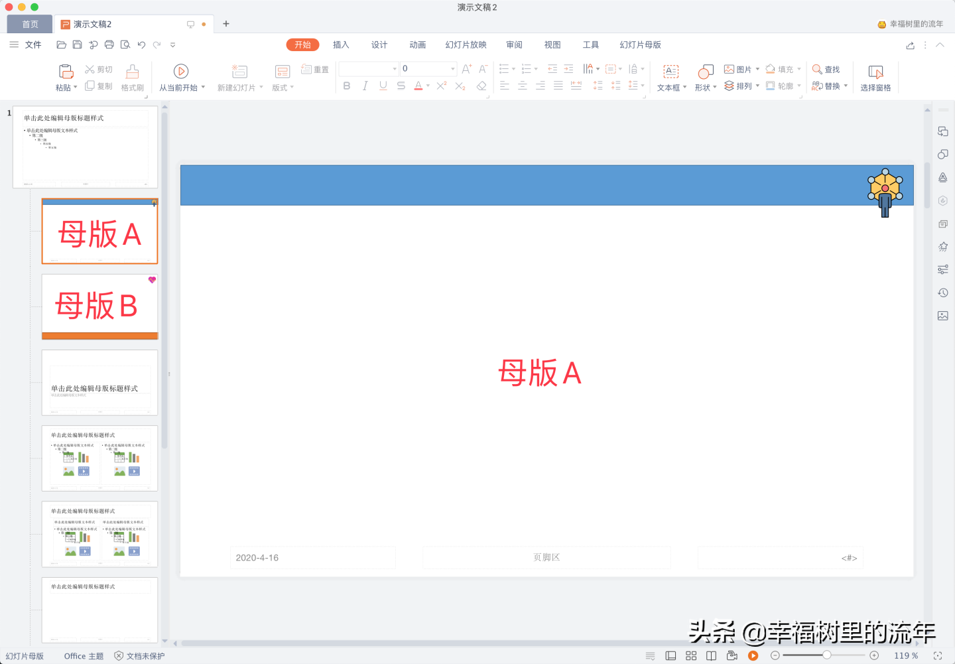Toggle Underline formatting
This screenshot has width=955, height=664.
pyautogui.click(x=383, y=86)
